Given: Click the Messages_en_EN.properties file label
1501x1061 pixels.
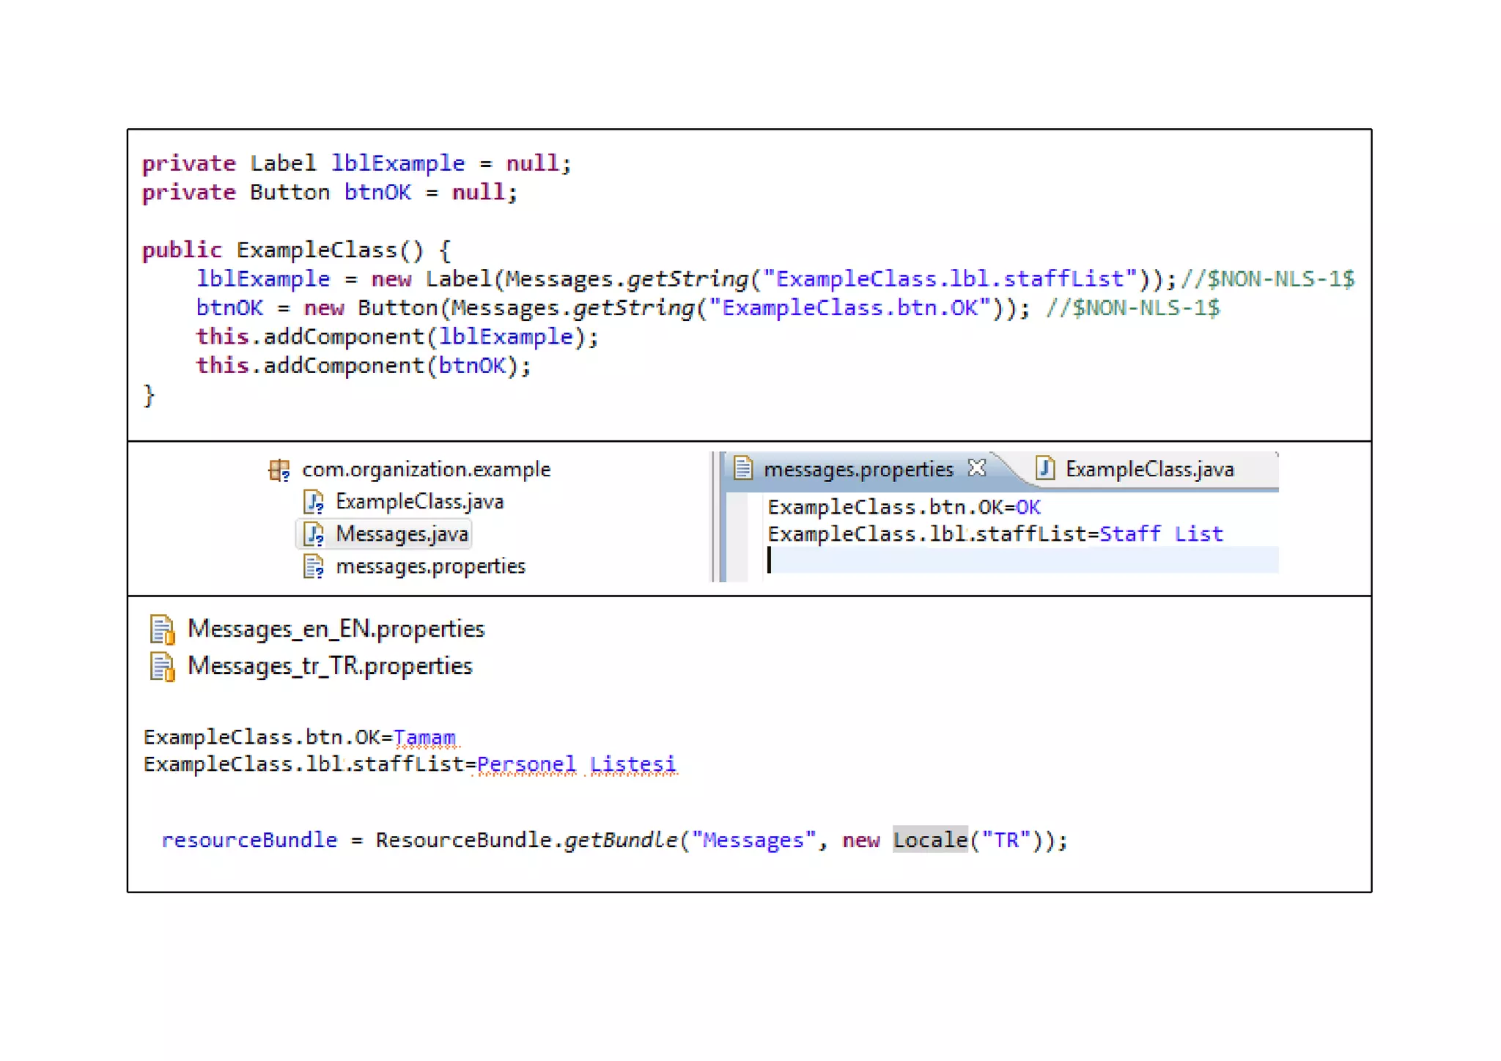Looking at the screenshot, I should [x=336, y=629].
